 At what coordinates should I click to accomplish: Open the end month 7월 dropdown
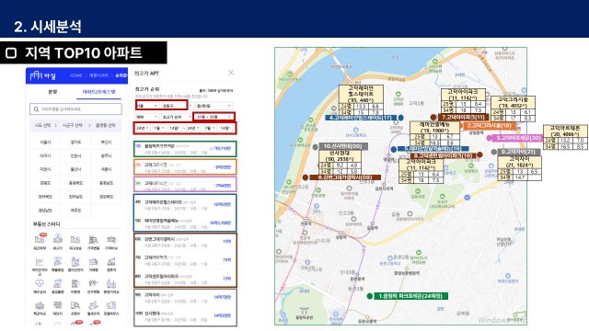[210, 129]
